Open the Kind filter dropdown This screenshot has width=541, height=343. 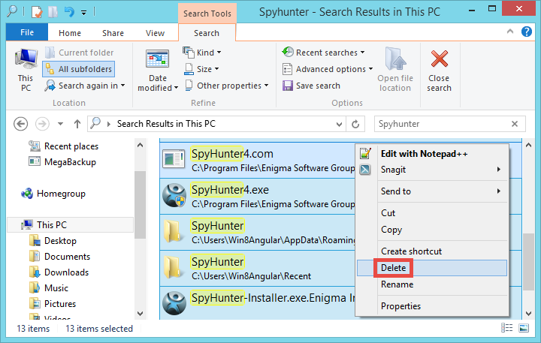coord(202,53)
